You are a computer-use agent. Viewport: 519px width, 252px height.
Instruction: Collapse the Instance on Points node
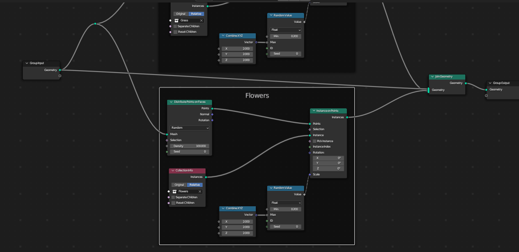pyautogui.click(x=314, y=111)
